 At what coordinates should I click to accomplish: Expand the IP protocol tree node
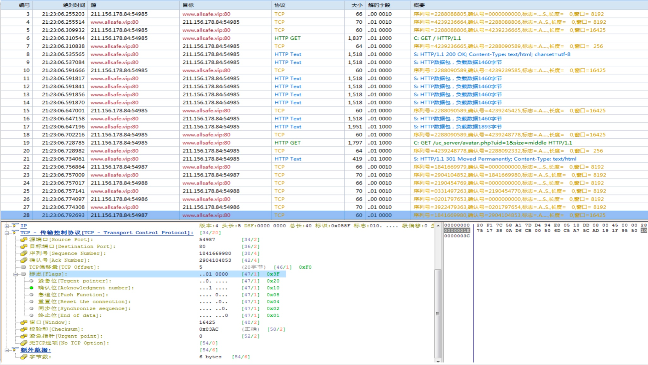click(x=7, y=226)
